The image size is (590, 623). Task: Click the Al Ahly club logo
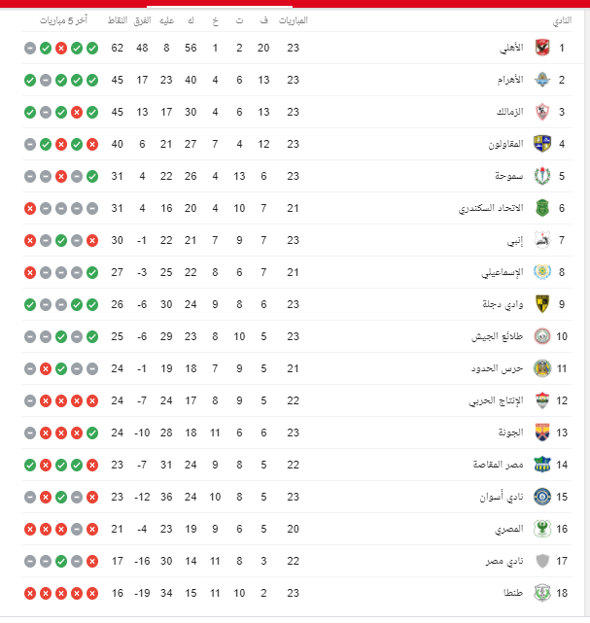542,48
